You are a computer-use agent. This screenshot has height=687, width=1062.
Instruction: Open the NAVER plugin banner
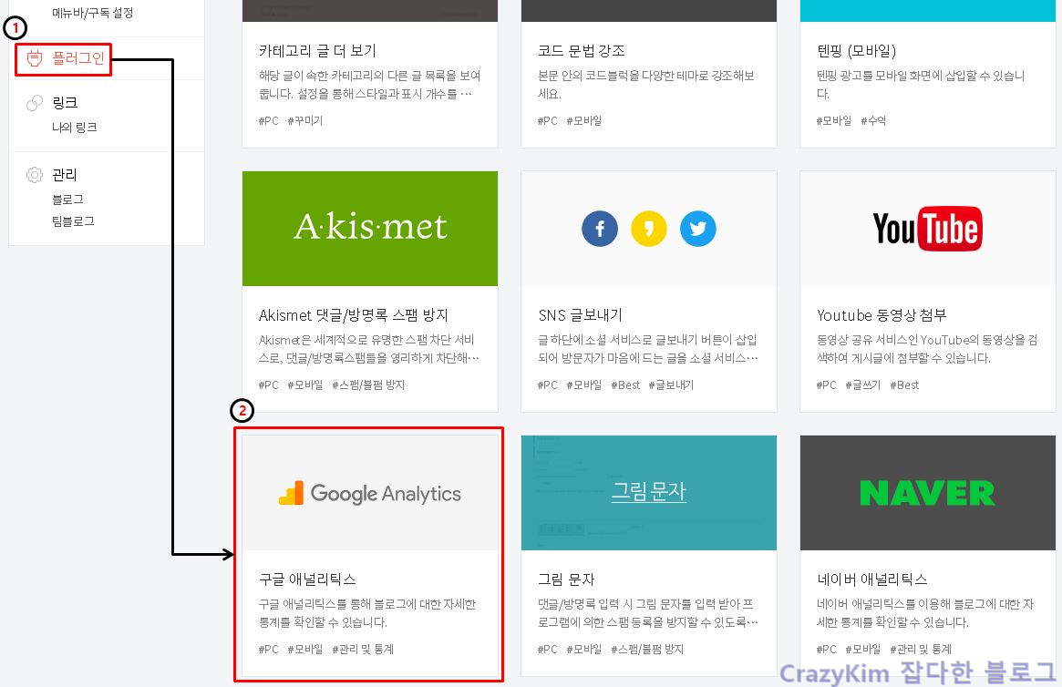coord(928,493)
